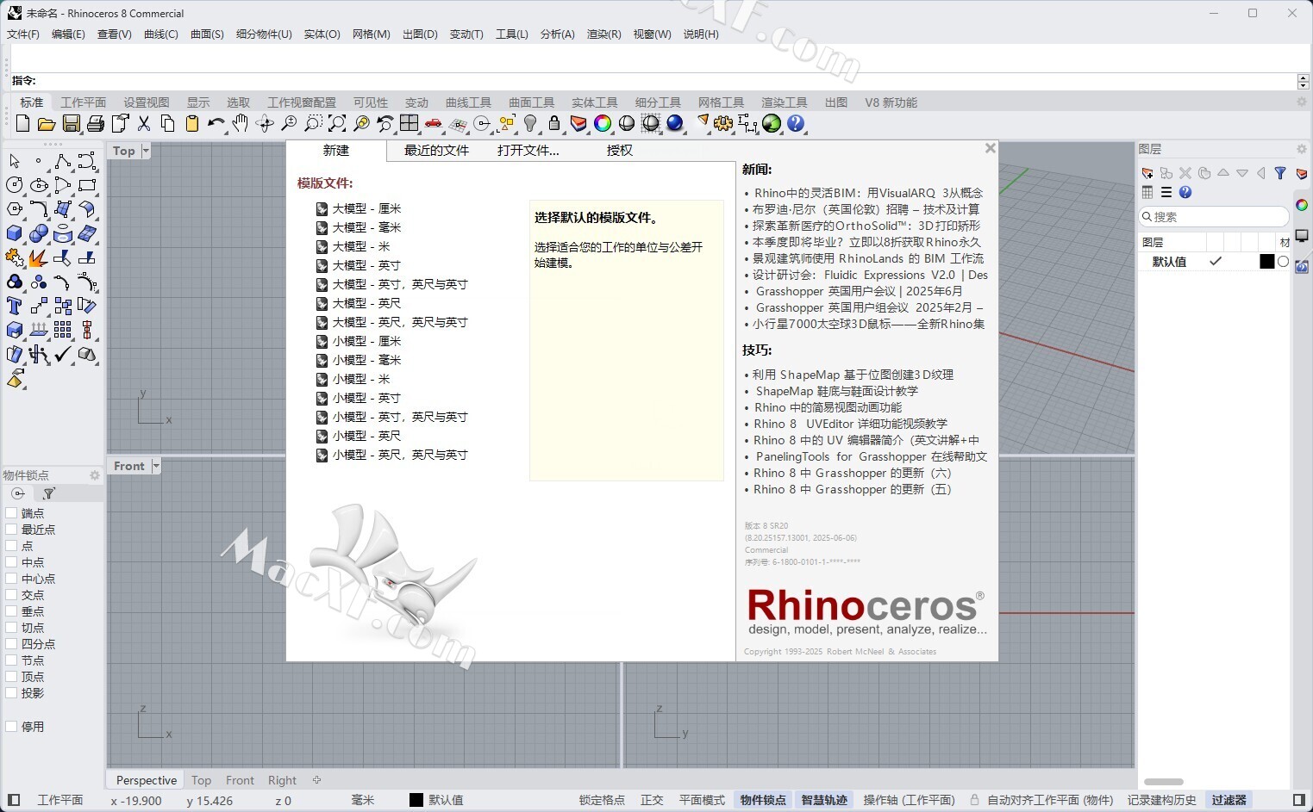Open the 物件锁点 panel gear menu
The image size is (1313, 812).
click(95, 475)
